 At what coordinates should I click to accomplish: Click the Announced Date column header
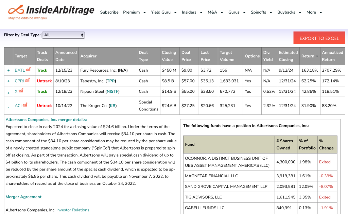pyautogui.click(x=66, y=56)
